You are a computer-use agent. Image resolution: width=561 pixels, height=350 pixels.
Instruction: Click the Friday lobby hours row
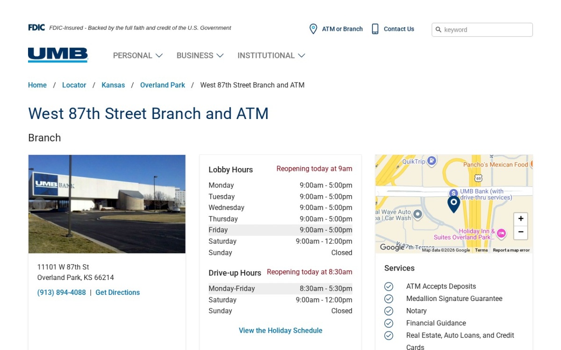coord(280,230)
